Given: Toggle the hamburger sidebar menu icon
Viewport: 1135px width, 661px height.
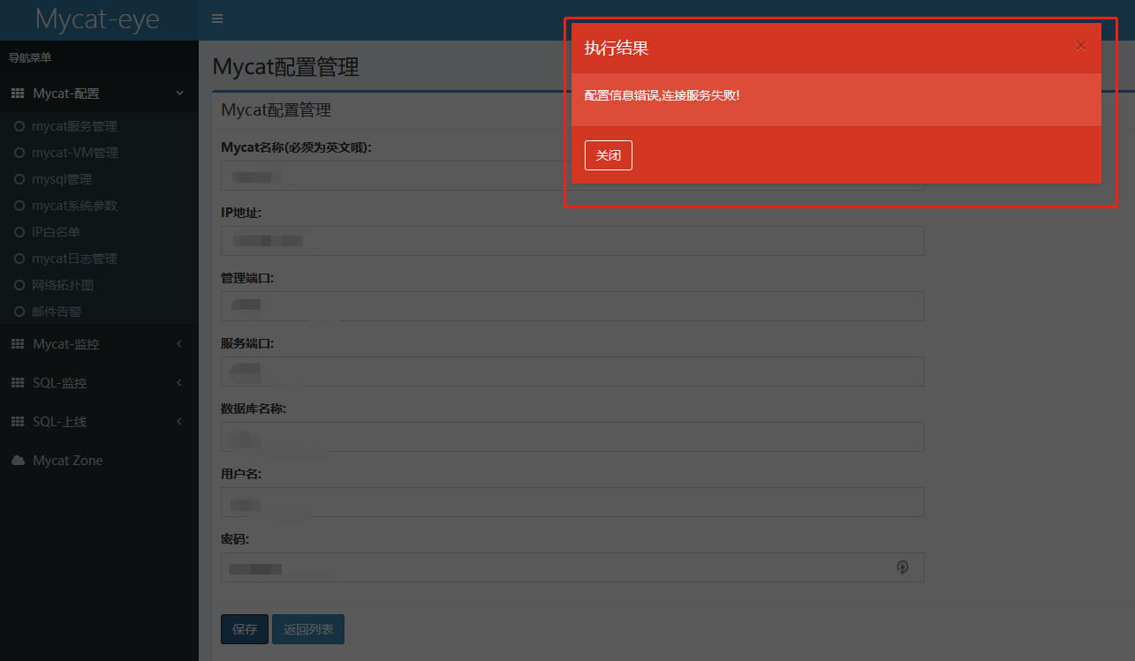Looking at the screenshot, I should click(217, 19).
